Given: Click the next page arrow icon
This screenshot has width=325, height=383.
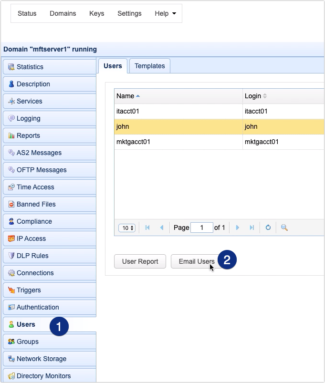Looking at the screenshot, I should (238, 228).
